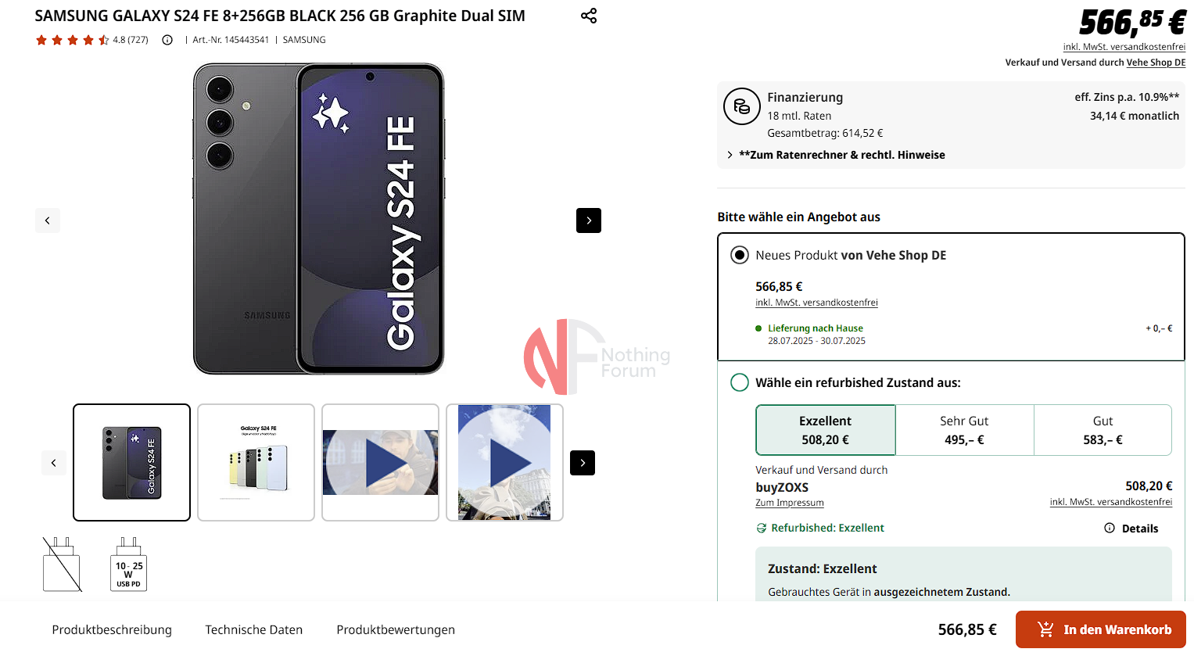Open the Vehe Shop DE seller link

click(x=1156, y=63)
